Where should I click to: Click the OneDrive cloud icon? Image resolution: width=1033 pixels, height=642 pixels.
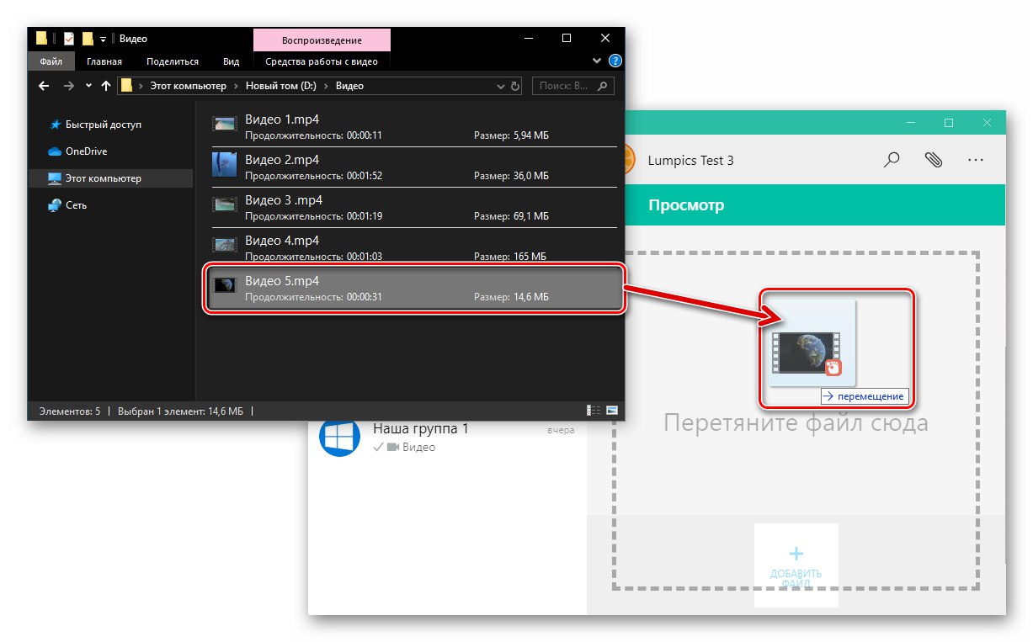click(x=55, y=151)
